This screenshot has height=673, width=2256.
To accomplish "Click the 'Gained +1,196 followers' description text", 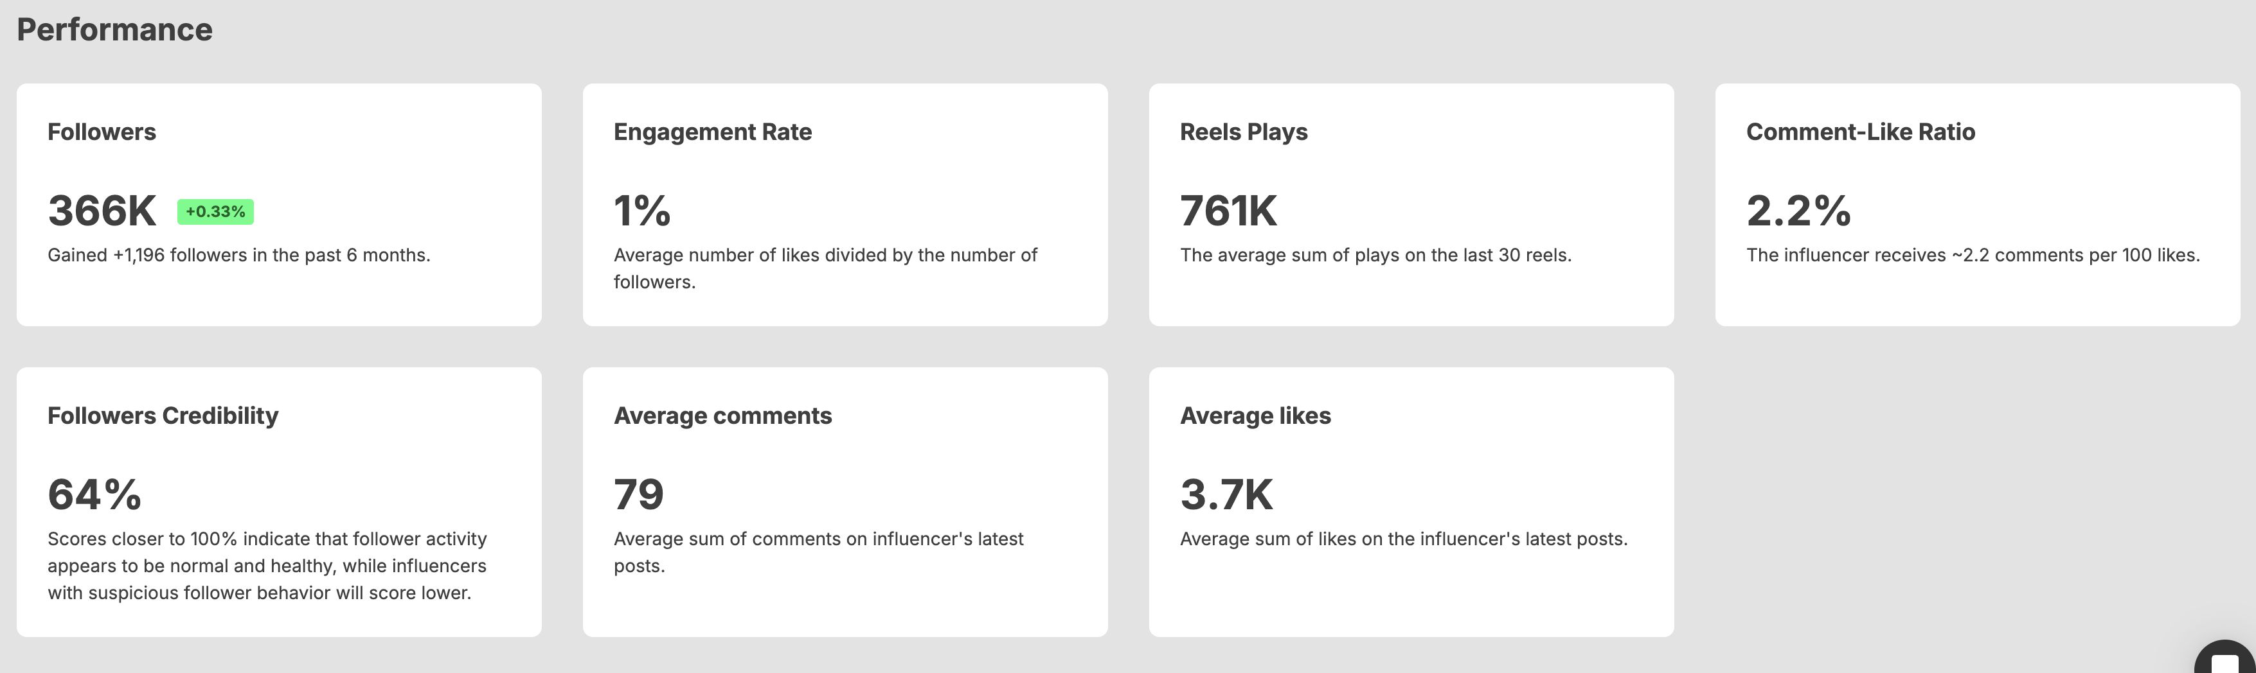I will pos(239,256).
